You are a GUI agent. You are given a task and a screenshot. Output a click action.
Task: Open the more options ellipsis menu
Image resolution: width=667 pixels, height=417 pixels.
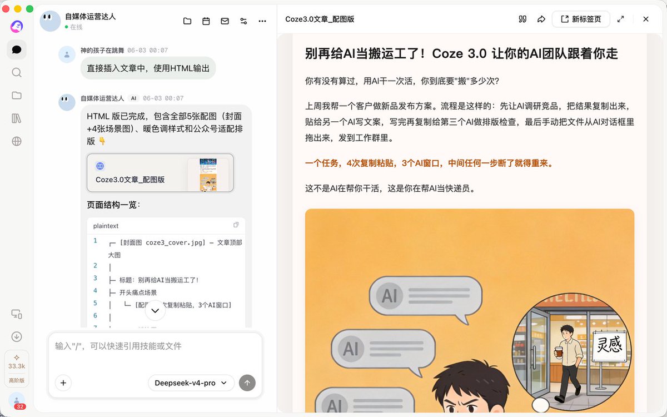coord(262,21)
